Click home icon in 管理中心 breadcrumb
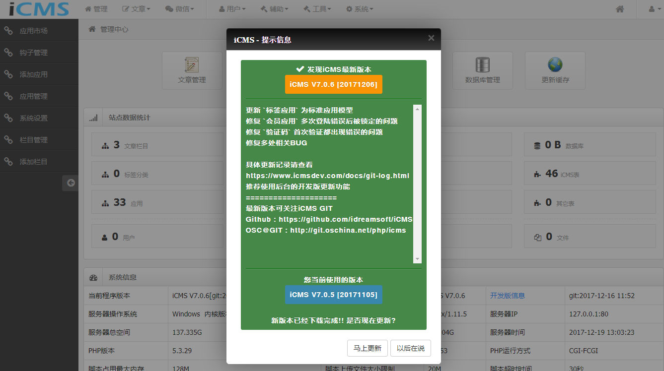The height and width of the screenshot is (371, 664). (92, 29)
